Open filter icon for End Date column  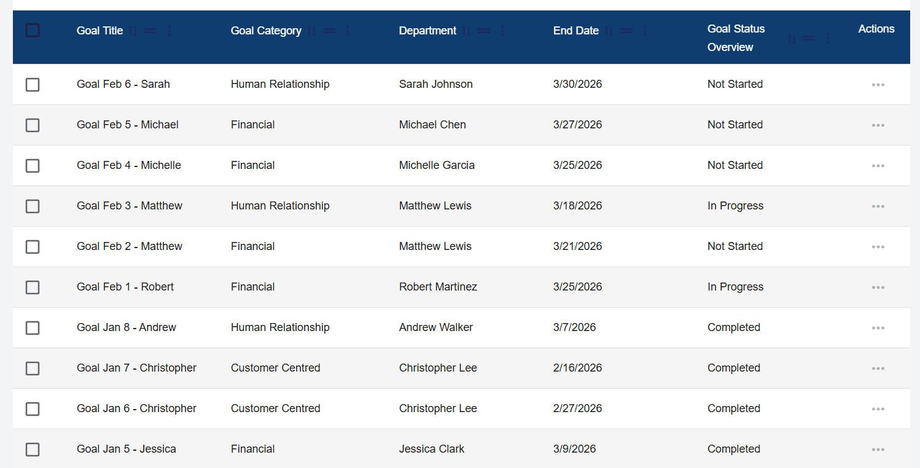[x=626, y=31]
